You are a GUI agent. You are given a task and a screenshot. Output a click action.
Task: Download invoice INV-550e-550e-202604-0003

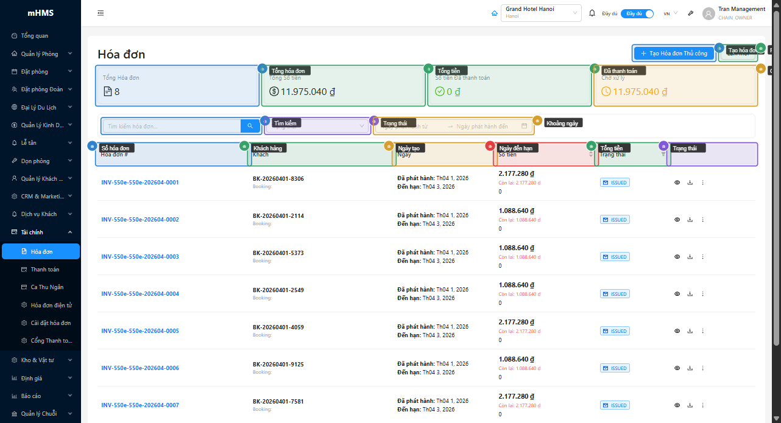click(x=690, y=257)
